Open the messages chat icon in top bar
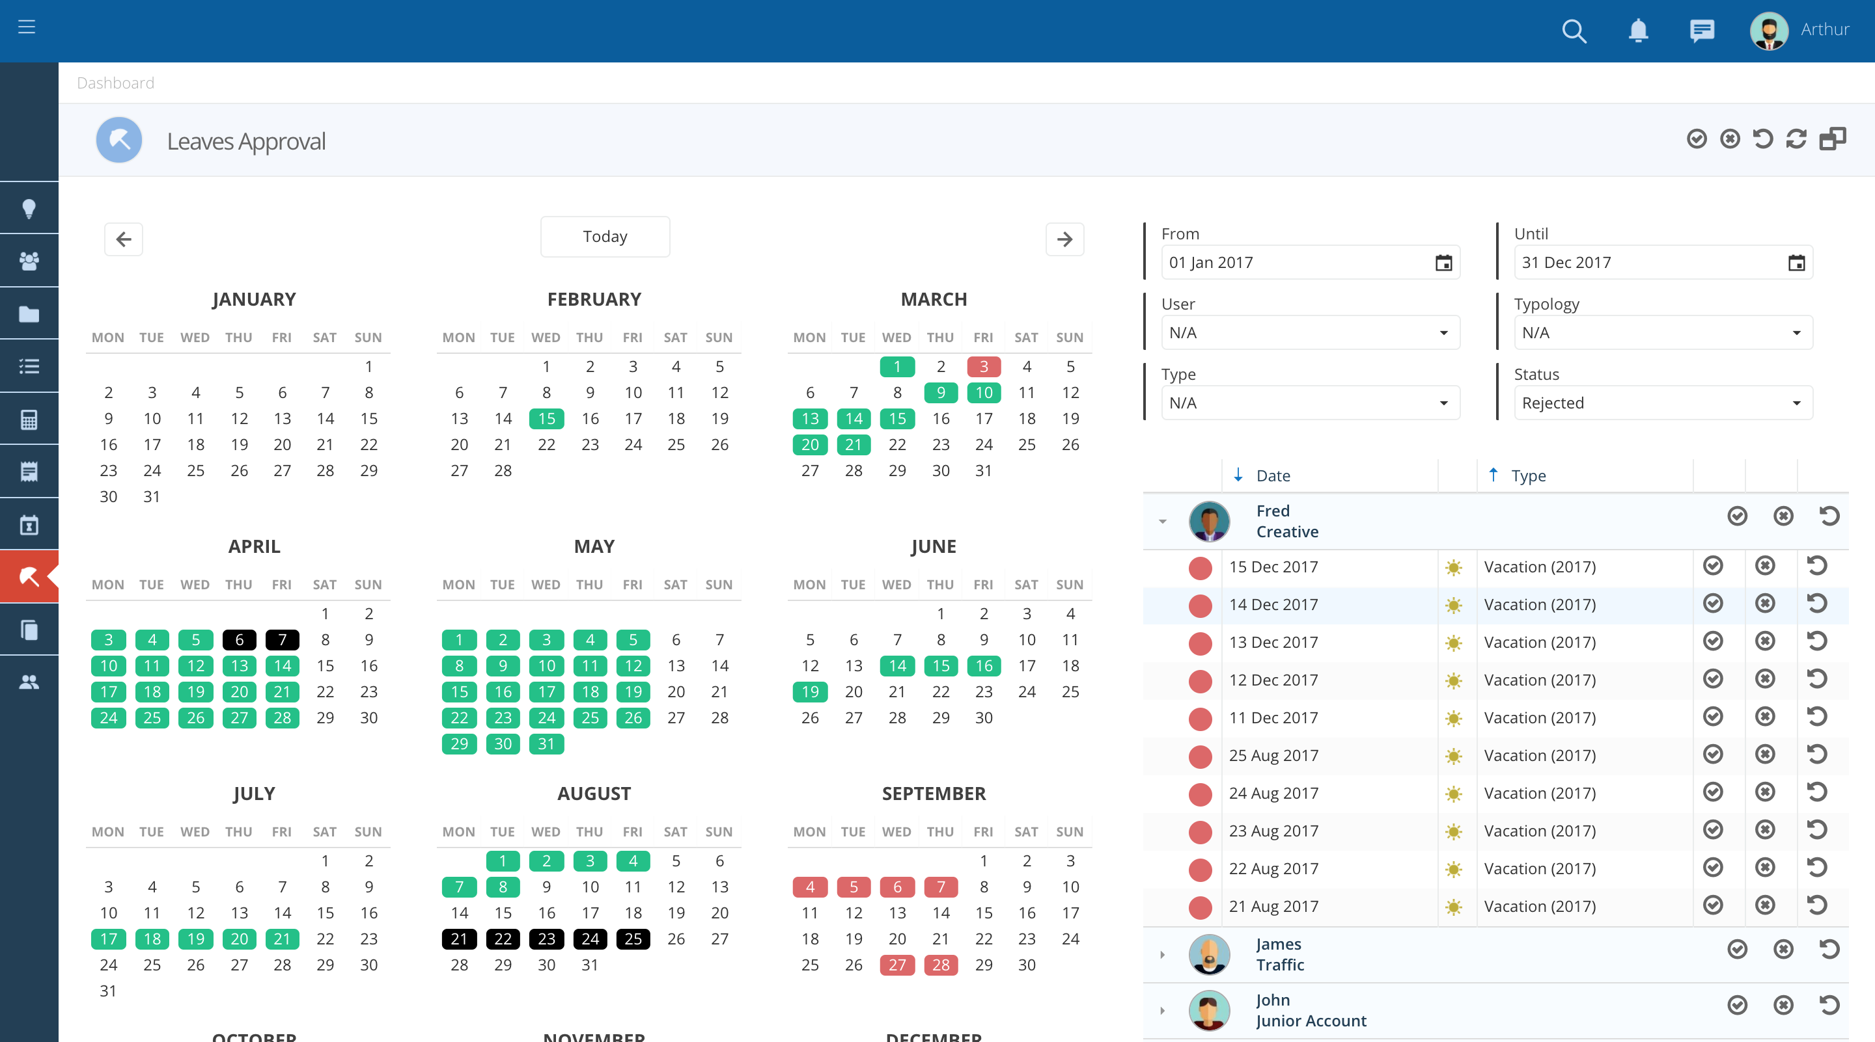Image resolution: width=1875 pixels, height=1042 pixels. pos(1703,31)
